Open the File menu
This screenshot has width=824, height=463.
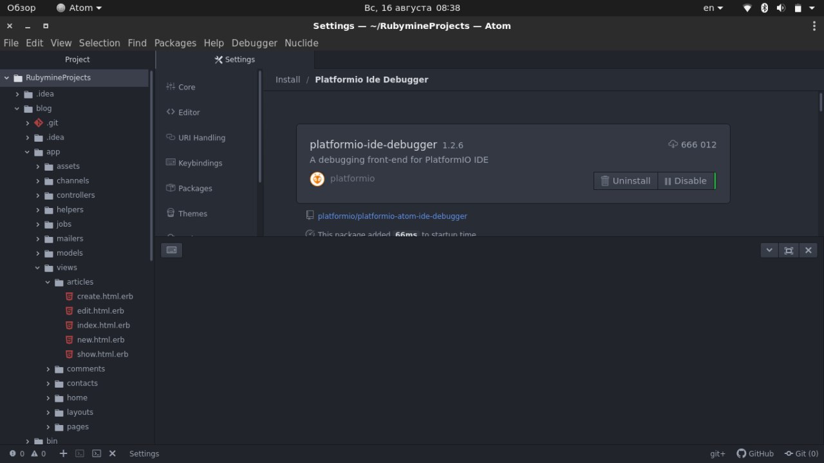(11, 43)
